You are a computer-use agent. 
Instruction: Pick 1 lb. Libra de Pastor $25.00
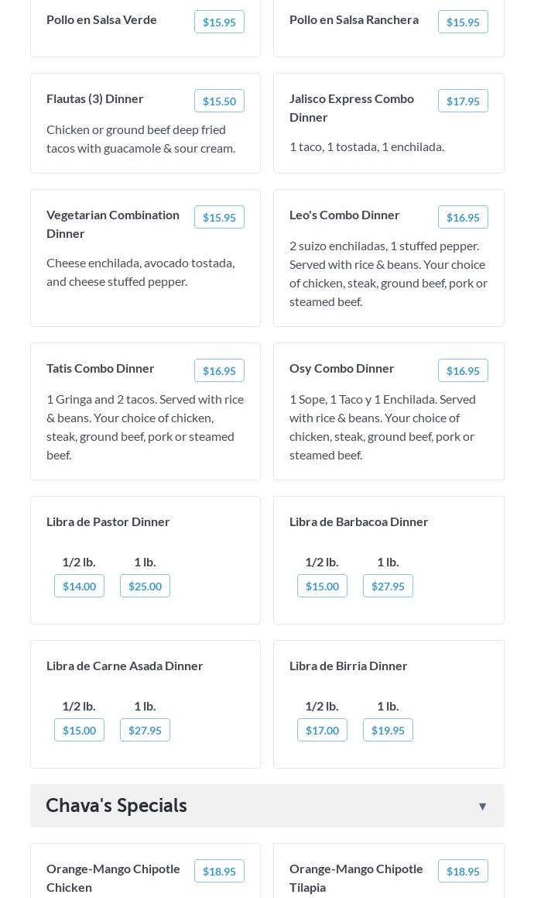145,587
